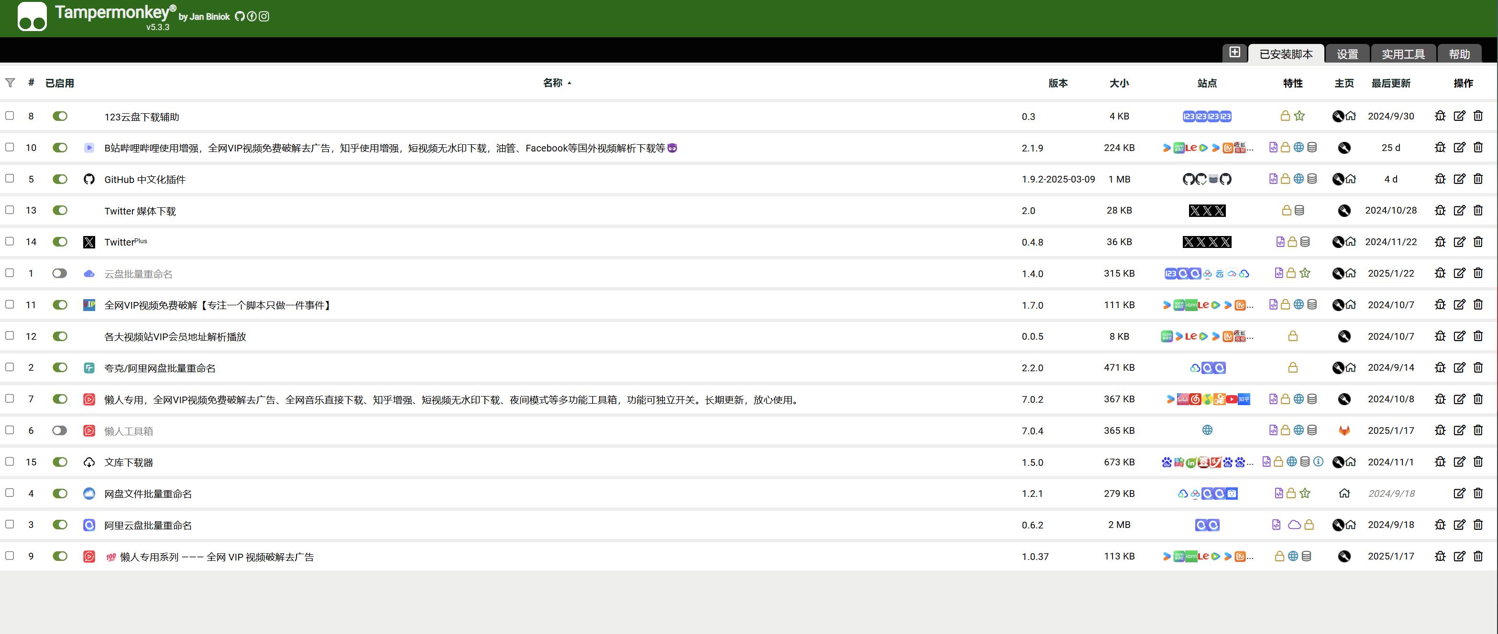This screenshot has width=1498, height=634.
Task: Click the new script plus icon
Action: pos(1234,52)
